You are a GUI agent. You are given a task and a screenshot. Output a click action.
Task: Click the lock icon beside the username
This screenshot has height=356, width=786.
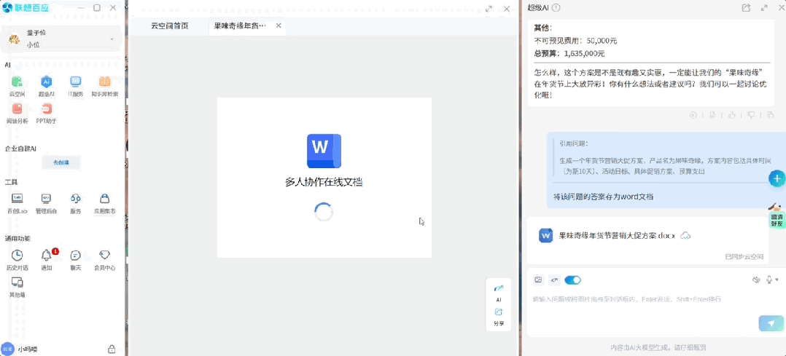(112, 349)
